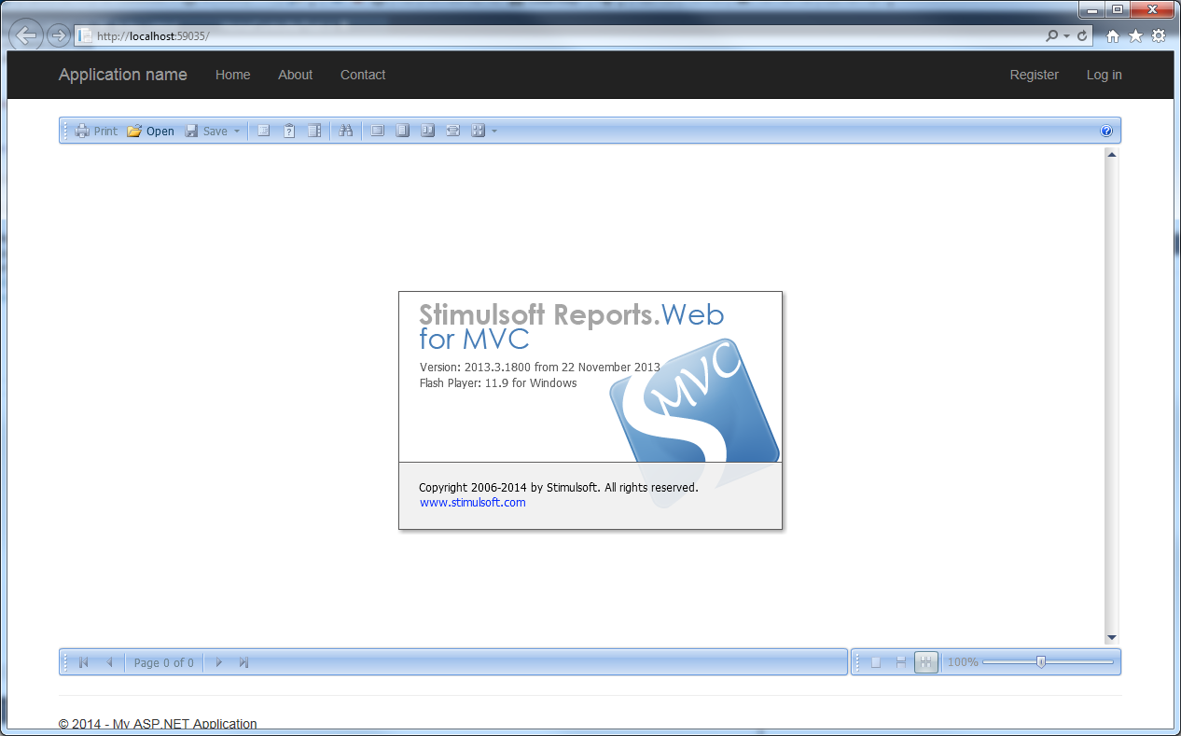Open the Contact navigation item

pos(363,75)
